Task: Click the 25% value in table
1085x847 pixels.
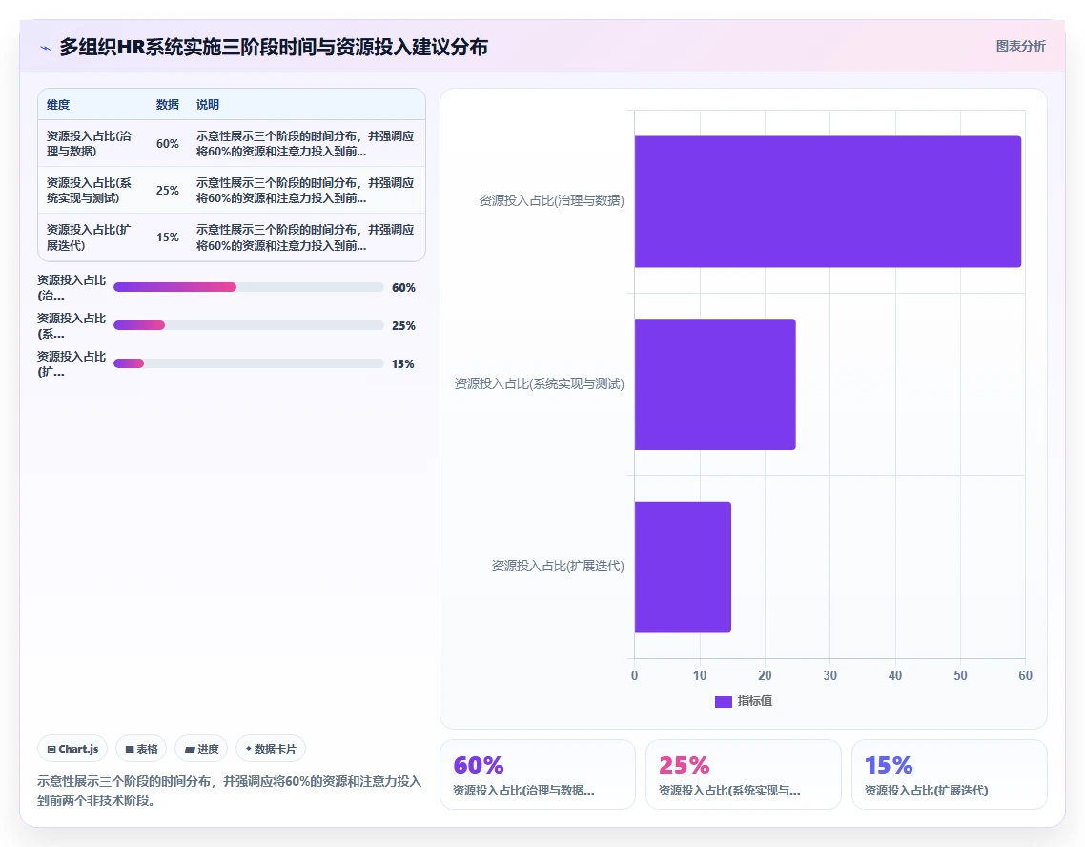Action: coord(168,191)
